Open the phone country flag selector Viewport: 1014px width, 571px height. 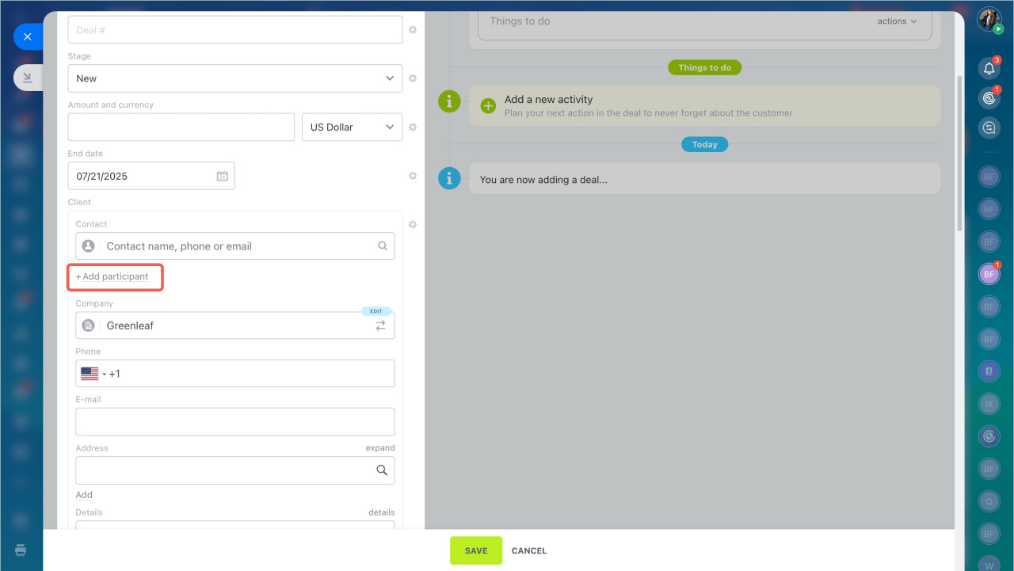coord(93,374)
